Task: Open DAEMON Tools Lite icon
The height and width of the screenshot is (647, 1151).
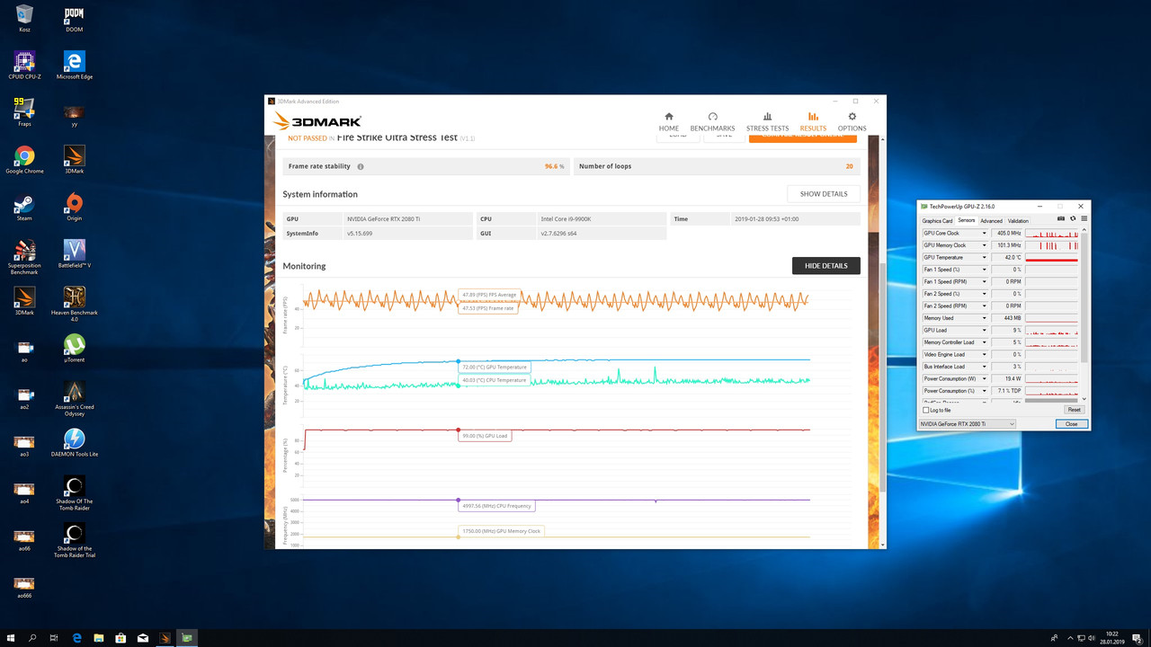Action: 74,443
